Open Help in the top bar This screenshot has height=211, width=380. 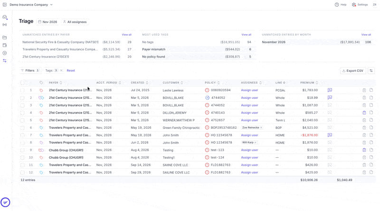click(x=341, y=5)
